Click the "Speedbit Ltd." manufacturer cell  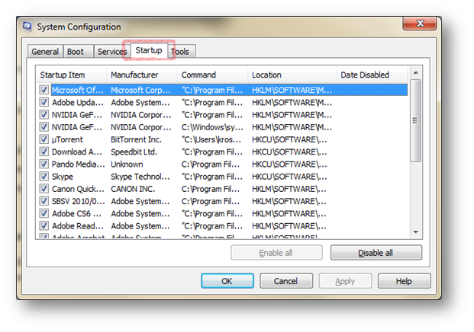(x=134, y=152)
